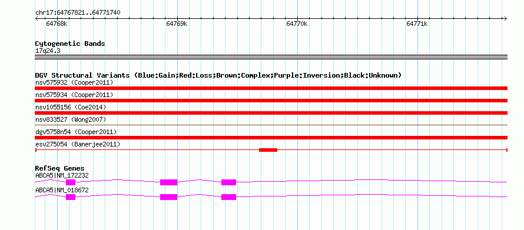Select the Cytogenetic Bands track title
Image resolution: width=524 pixels, height=230 pixels.
click(x=70, y=44)
